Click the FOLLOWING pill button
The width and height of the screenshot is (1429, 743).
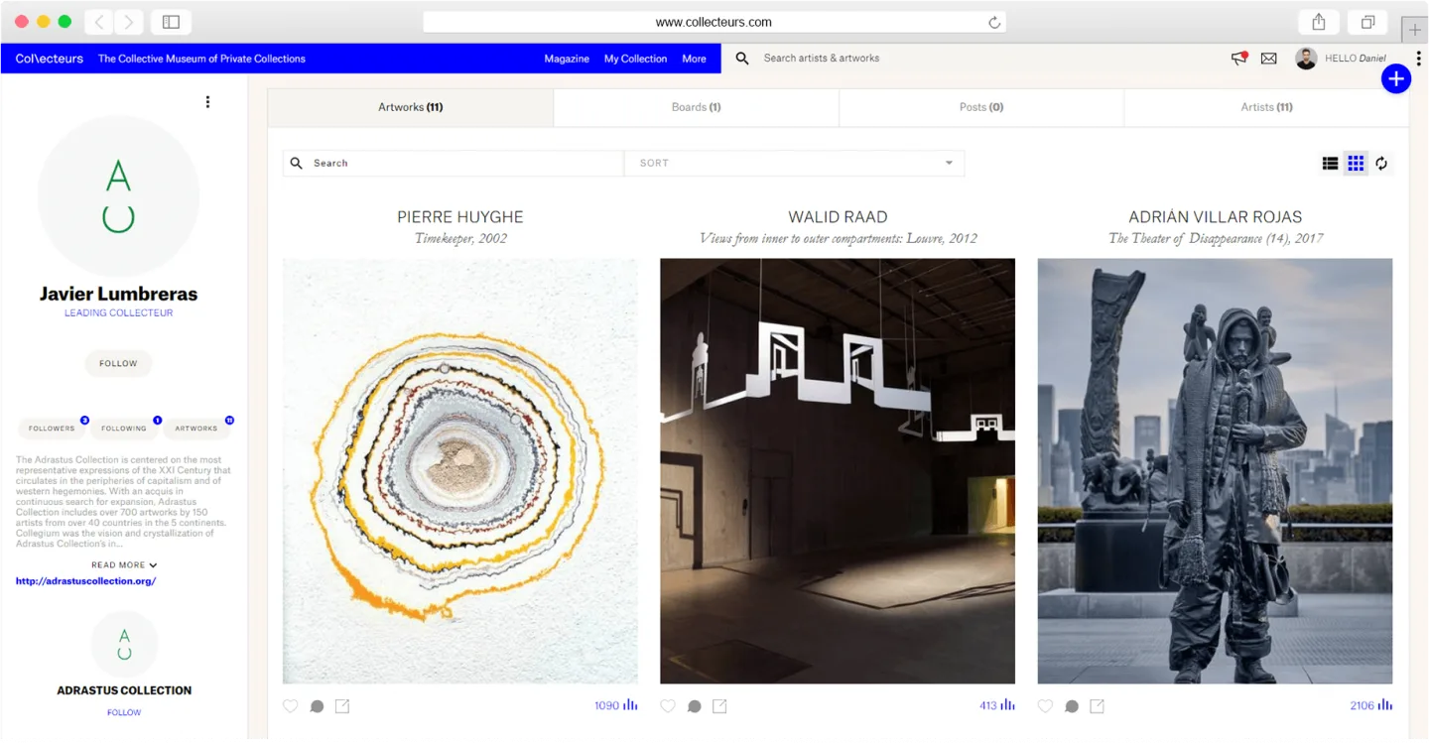(x=124, y=429)
